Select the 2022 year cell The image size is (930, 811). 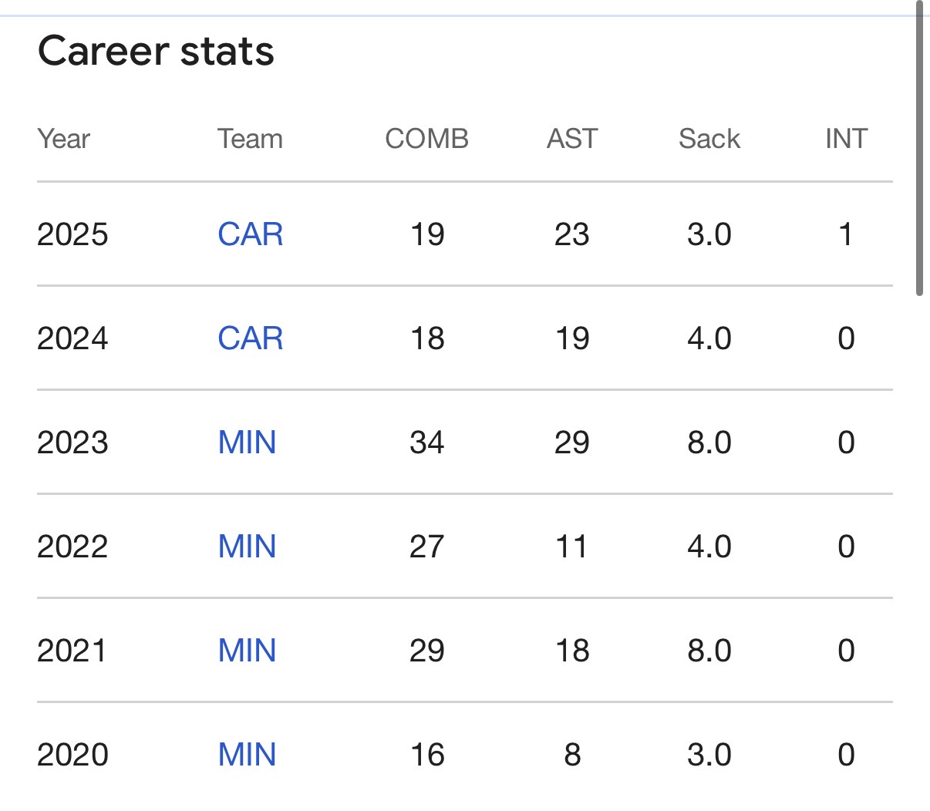click(x=72, y=547)
